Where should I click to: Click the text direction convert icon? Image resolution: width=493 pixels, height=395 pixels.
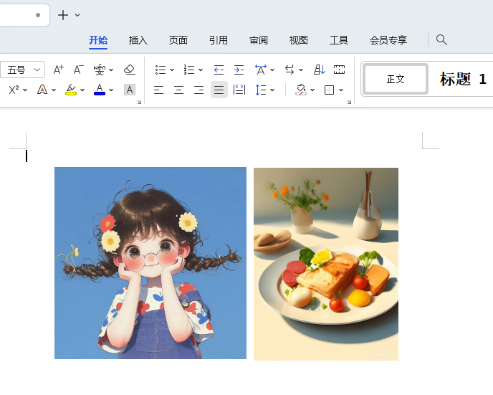(289, 70)
